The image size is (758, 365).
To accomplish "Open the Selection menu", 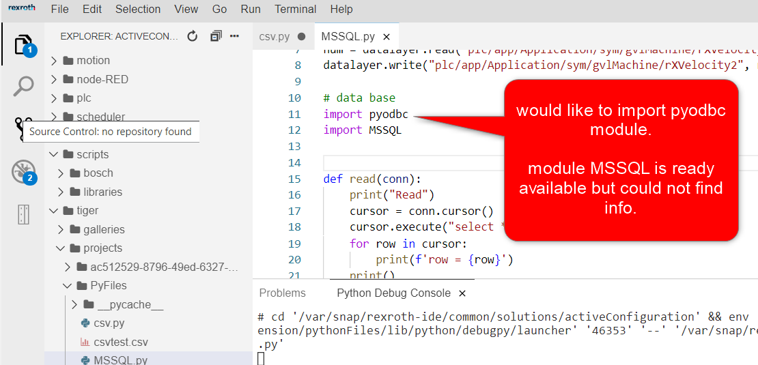I will (138, 10).
